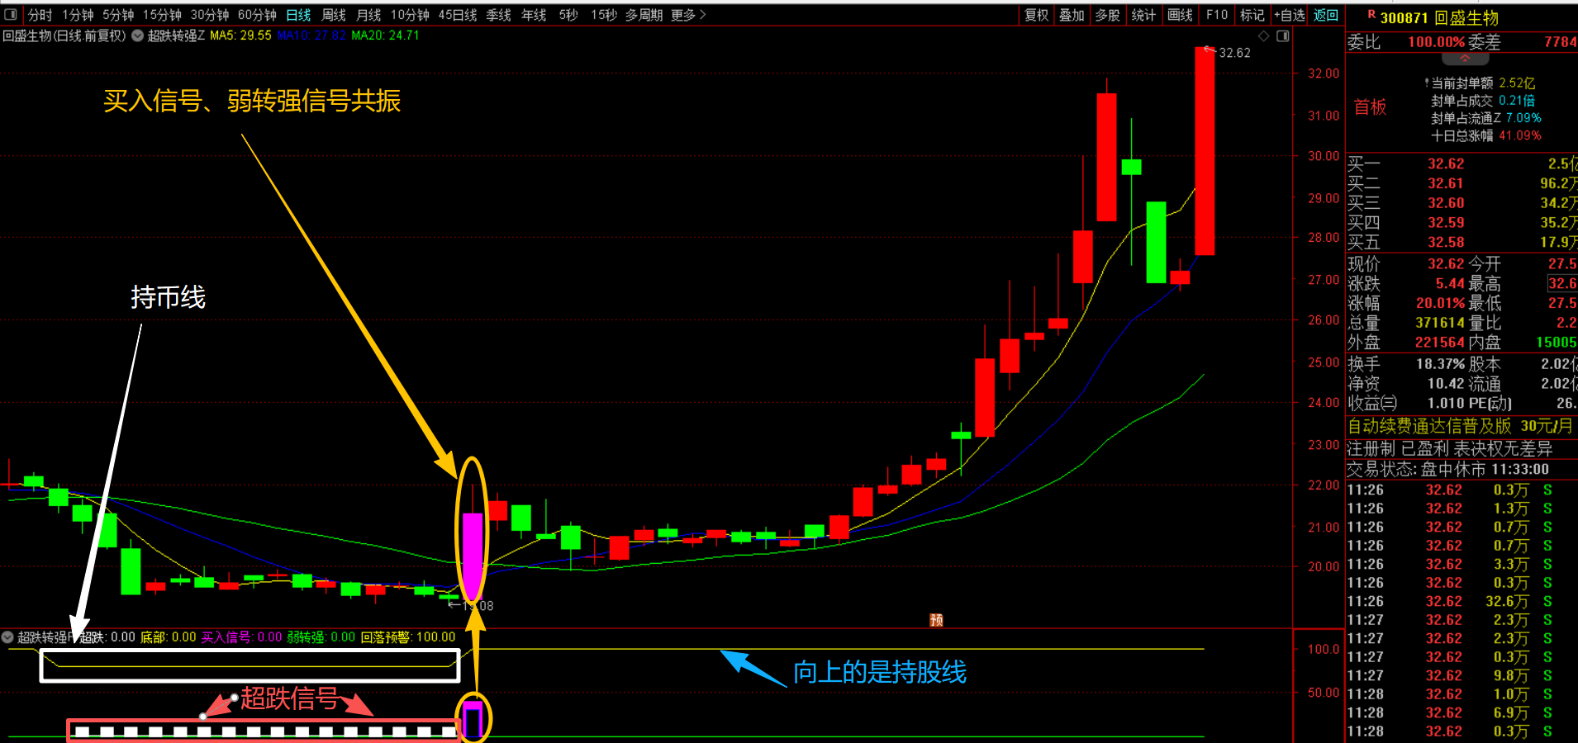
Task: Click 买二 price 32.61
Action: point(1446,183)
